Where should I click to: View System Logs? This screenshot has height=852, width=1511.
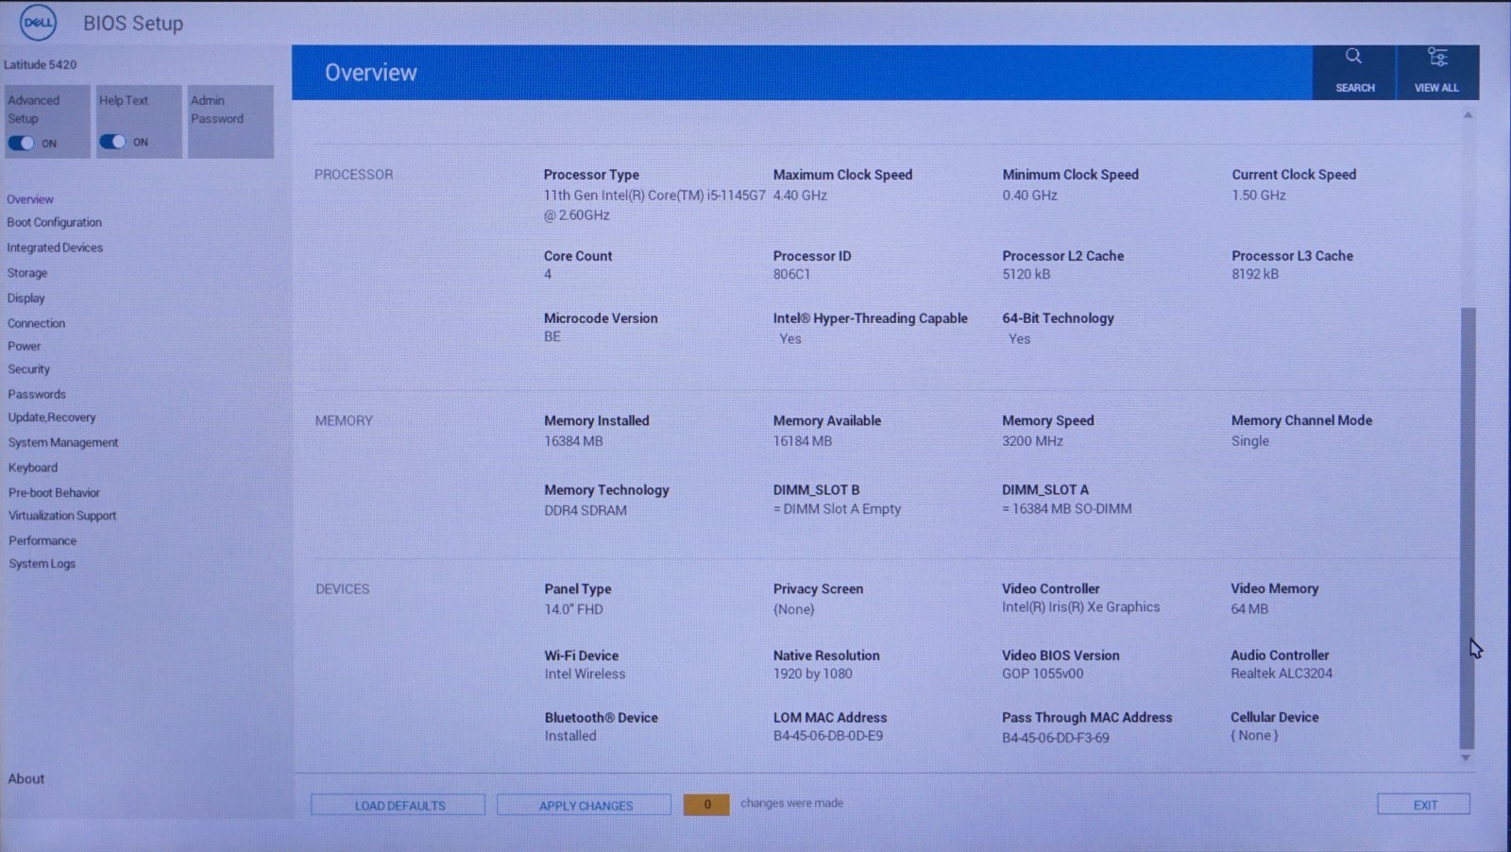tap(42, 564)
